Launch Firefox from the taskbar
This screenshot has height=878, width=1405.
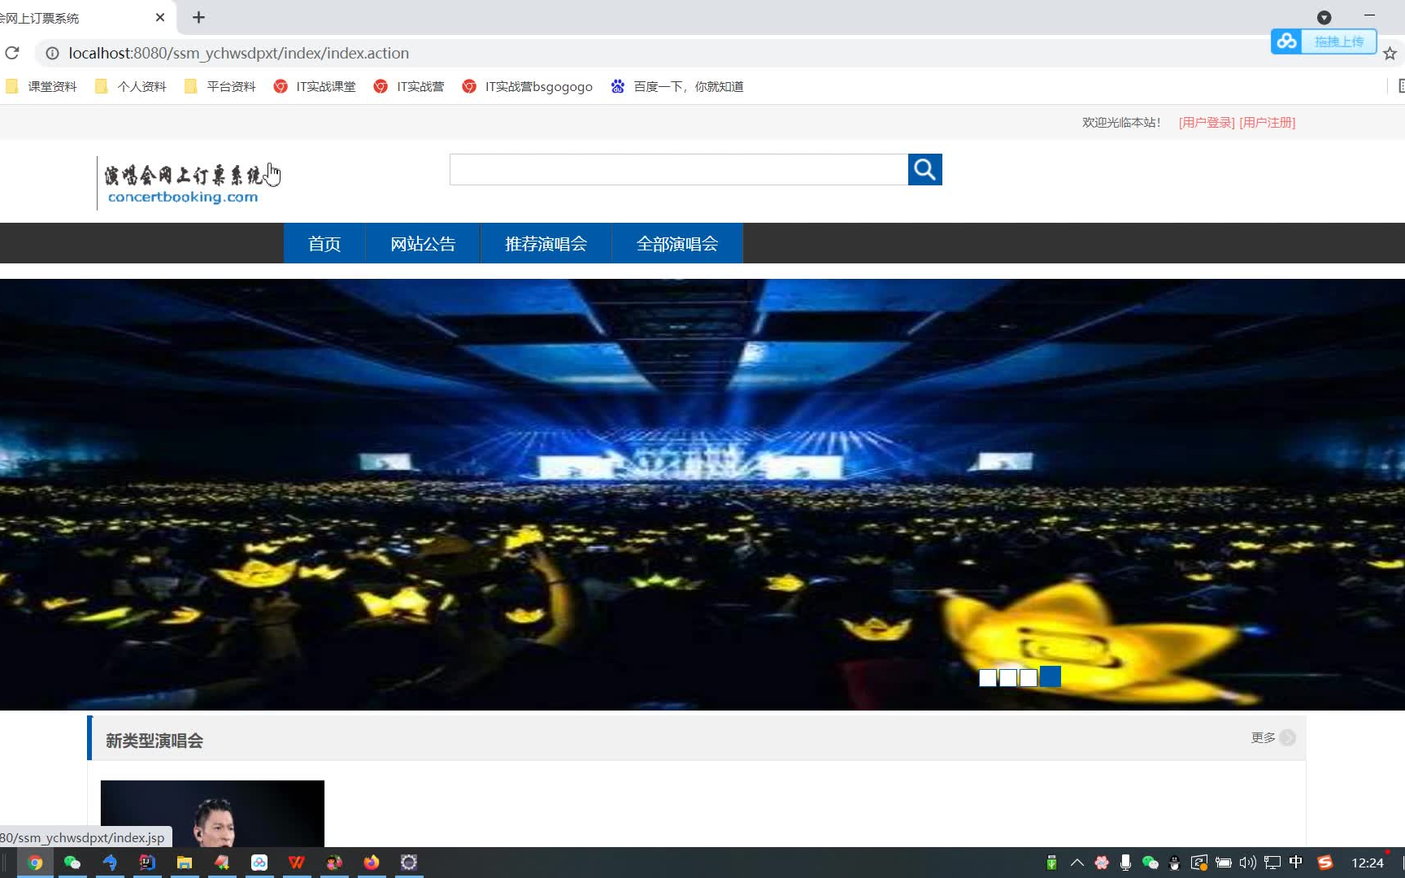tap(372, 863)
